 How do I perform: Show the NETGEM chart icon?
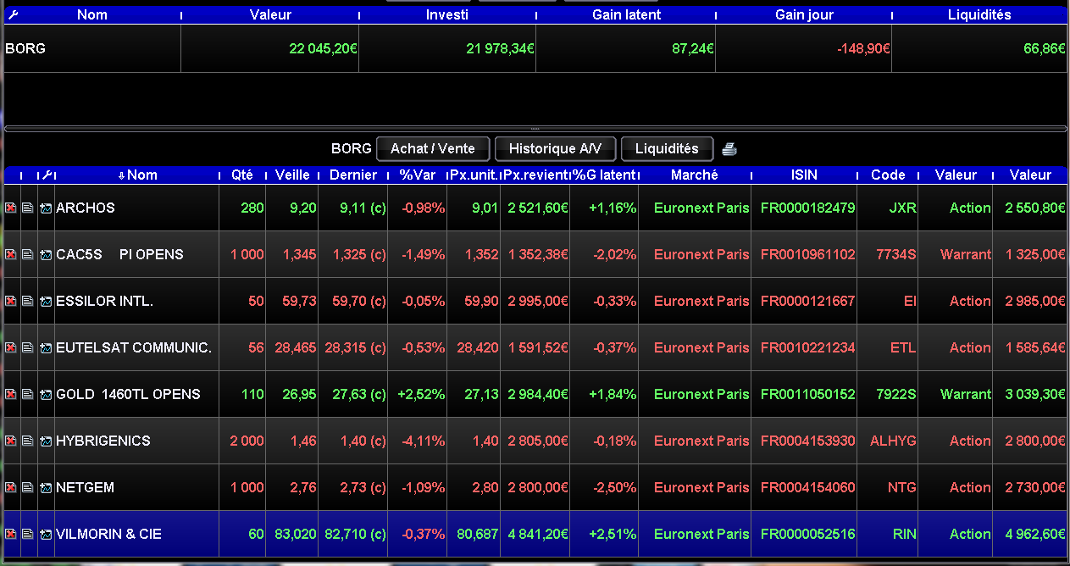click(46, 487)
